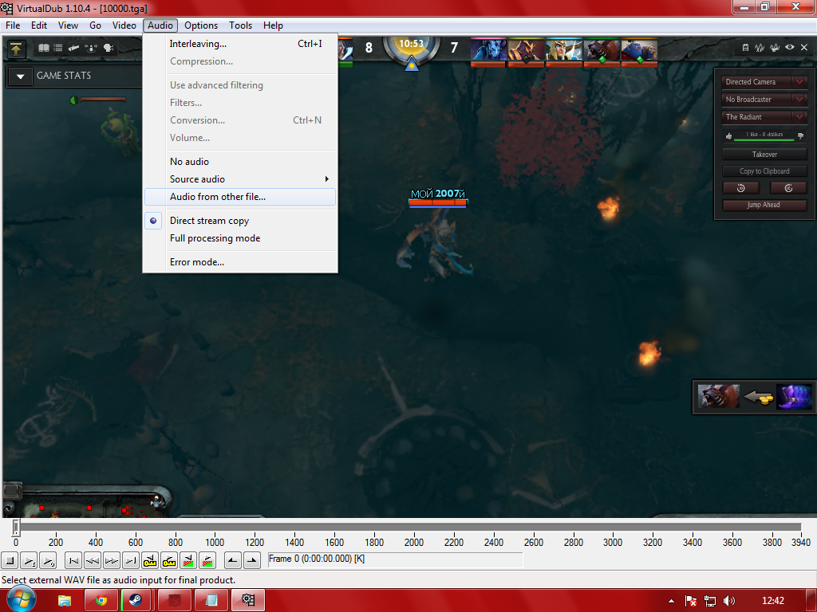Click the VirtualDub taskbar button

(x=248, y=601)
